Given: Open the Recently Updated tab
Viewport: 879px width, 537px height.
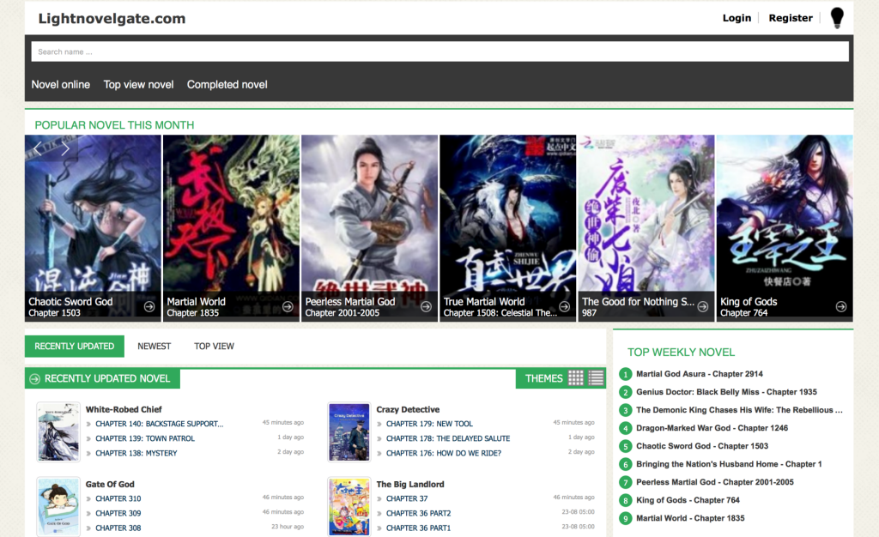Looking at the screenshot, I should 75,347.
